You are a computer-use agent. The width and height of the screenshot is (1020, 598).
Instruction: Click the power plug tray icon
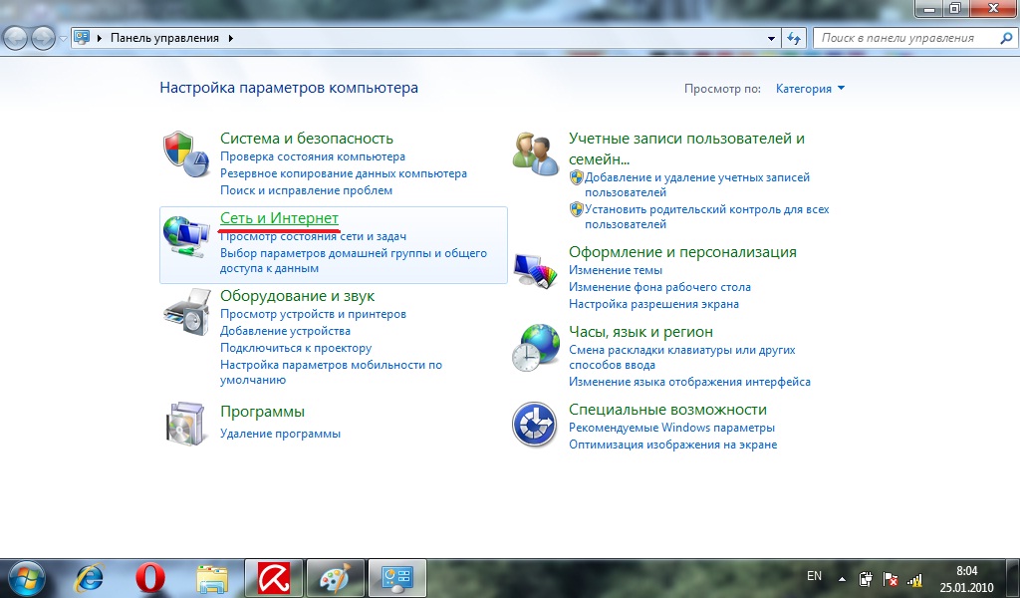866,578
